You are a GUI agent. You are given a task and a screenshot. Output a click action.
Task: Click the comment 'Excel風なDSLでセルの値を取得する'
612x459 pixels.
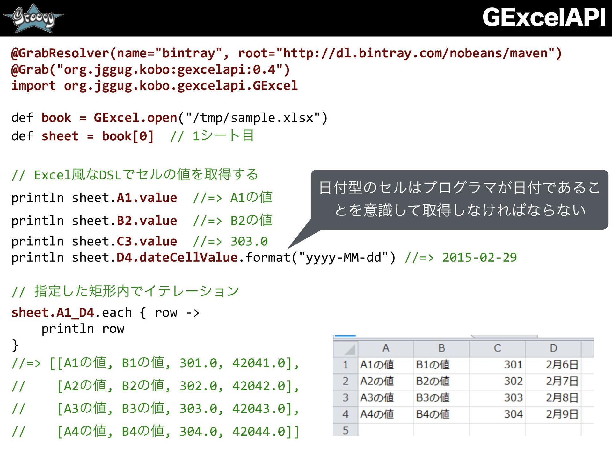135,175
